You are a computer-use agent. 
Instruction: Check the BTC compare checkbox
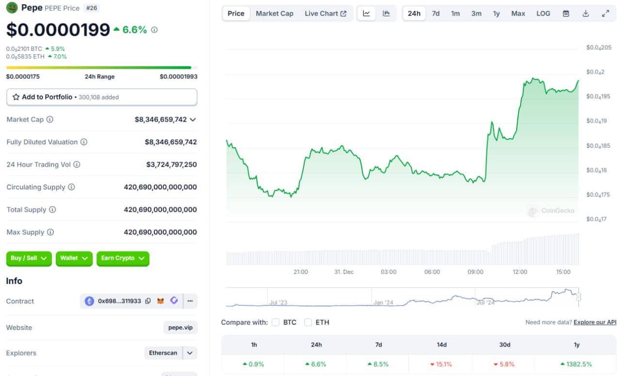pos(276,322)
